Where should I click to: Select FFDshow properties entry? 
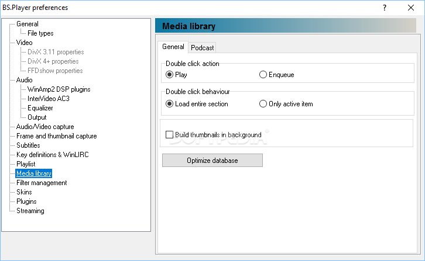55,71
